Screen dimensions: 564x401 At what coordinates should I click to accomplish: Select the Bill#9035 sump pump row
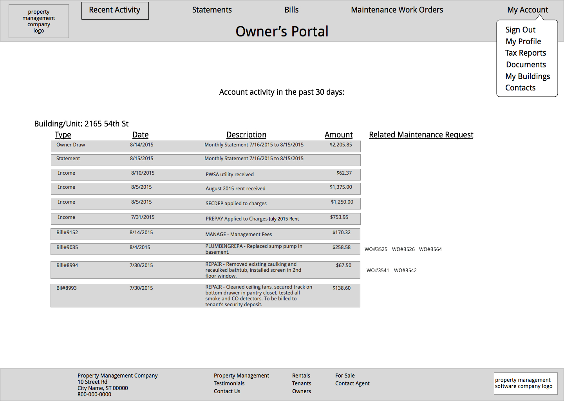tap(205, 249)
